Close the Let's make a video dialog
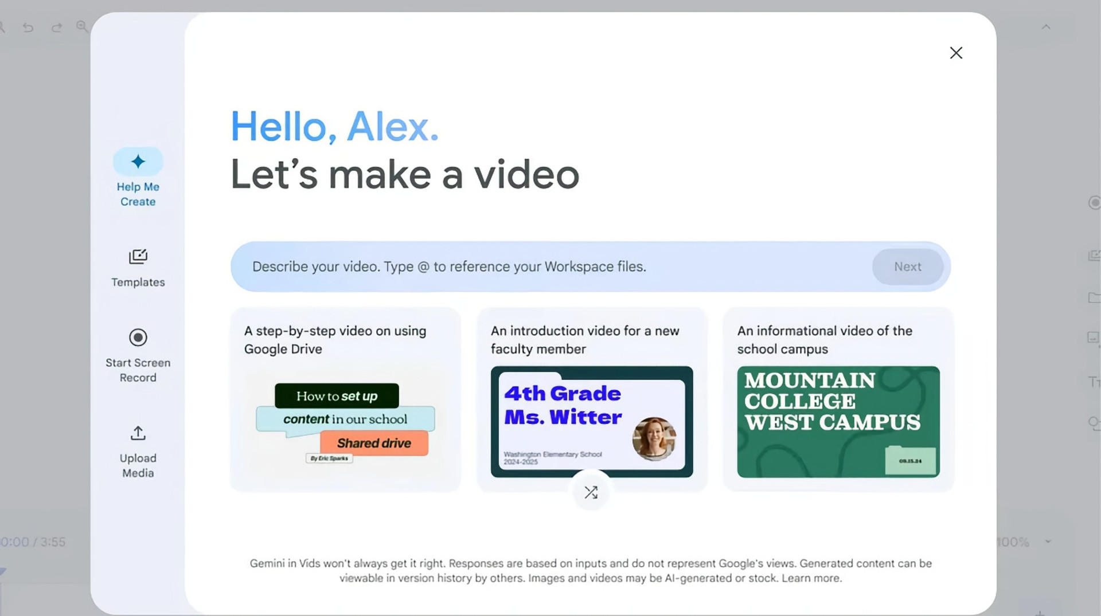 click(955, 53)
